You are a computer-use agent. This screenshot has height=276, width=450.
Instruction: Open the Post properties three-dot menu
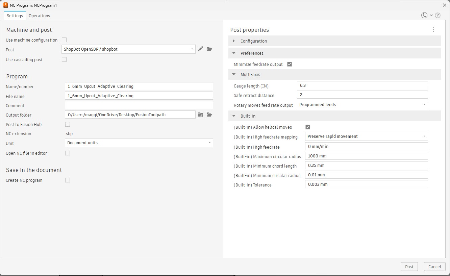point(433,29)
